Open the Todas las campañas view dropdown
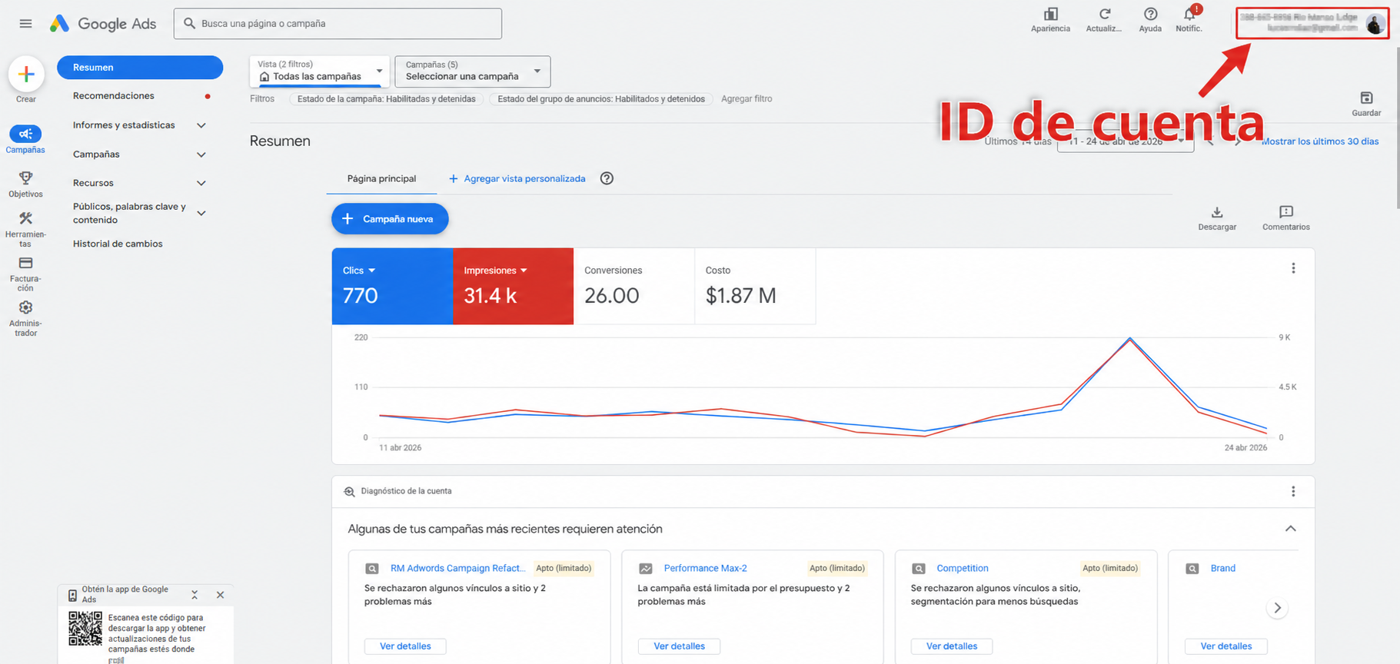 point(319,71)
